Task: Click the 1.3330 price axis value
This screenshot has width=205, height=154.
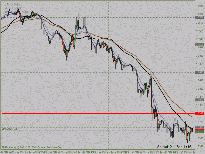Action: click(200, 138)
